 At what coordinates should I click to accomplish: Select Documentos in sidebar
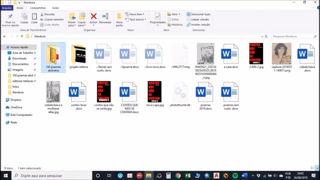tap(20, 64)
